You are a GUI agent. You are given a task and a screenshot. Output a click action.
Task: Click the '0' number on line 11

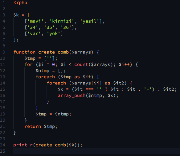click(x=53, y=64)
